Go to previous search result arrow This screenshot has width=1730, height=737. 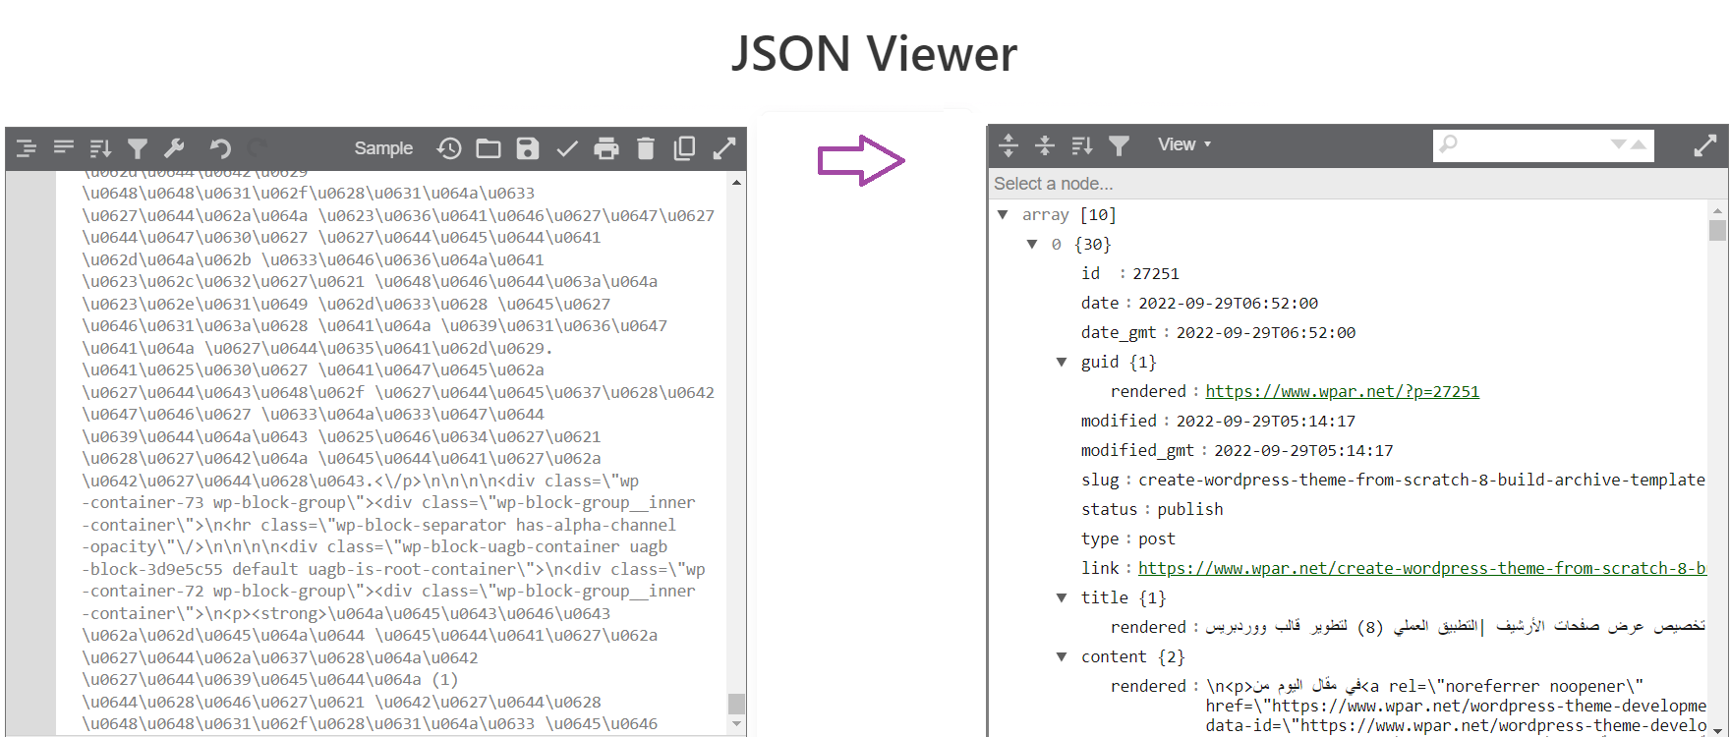[1639, 144]
